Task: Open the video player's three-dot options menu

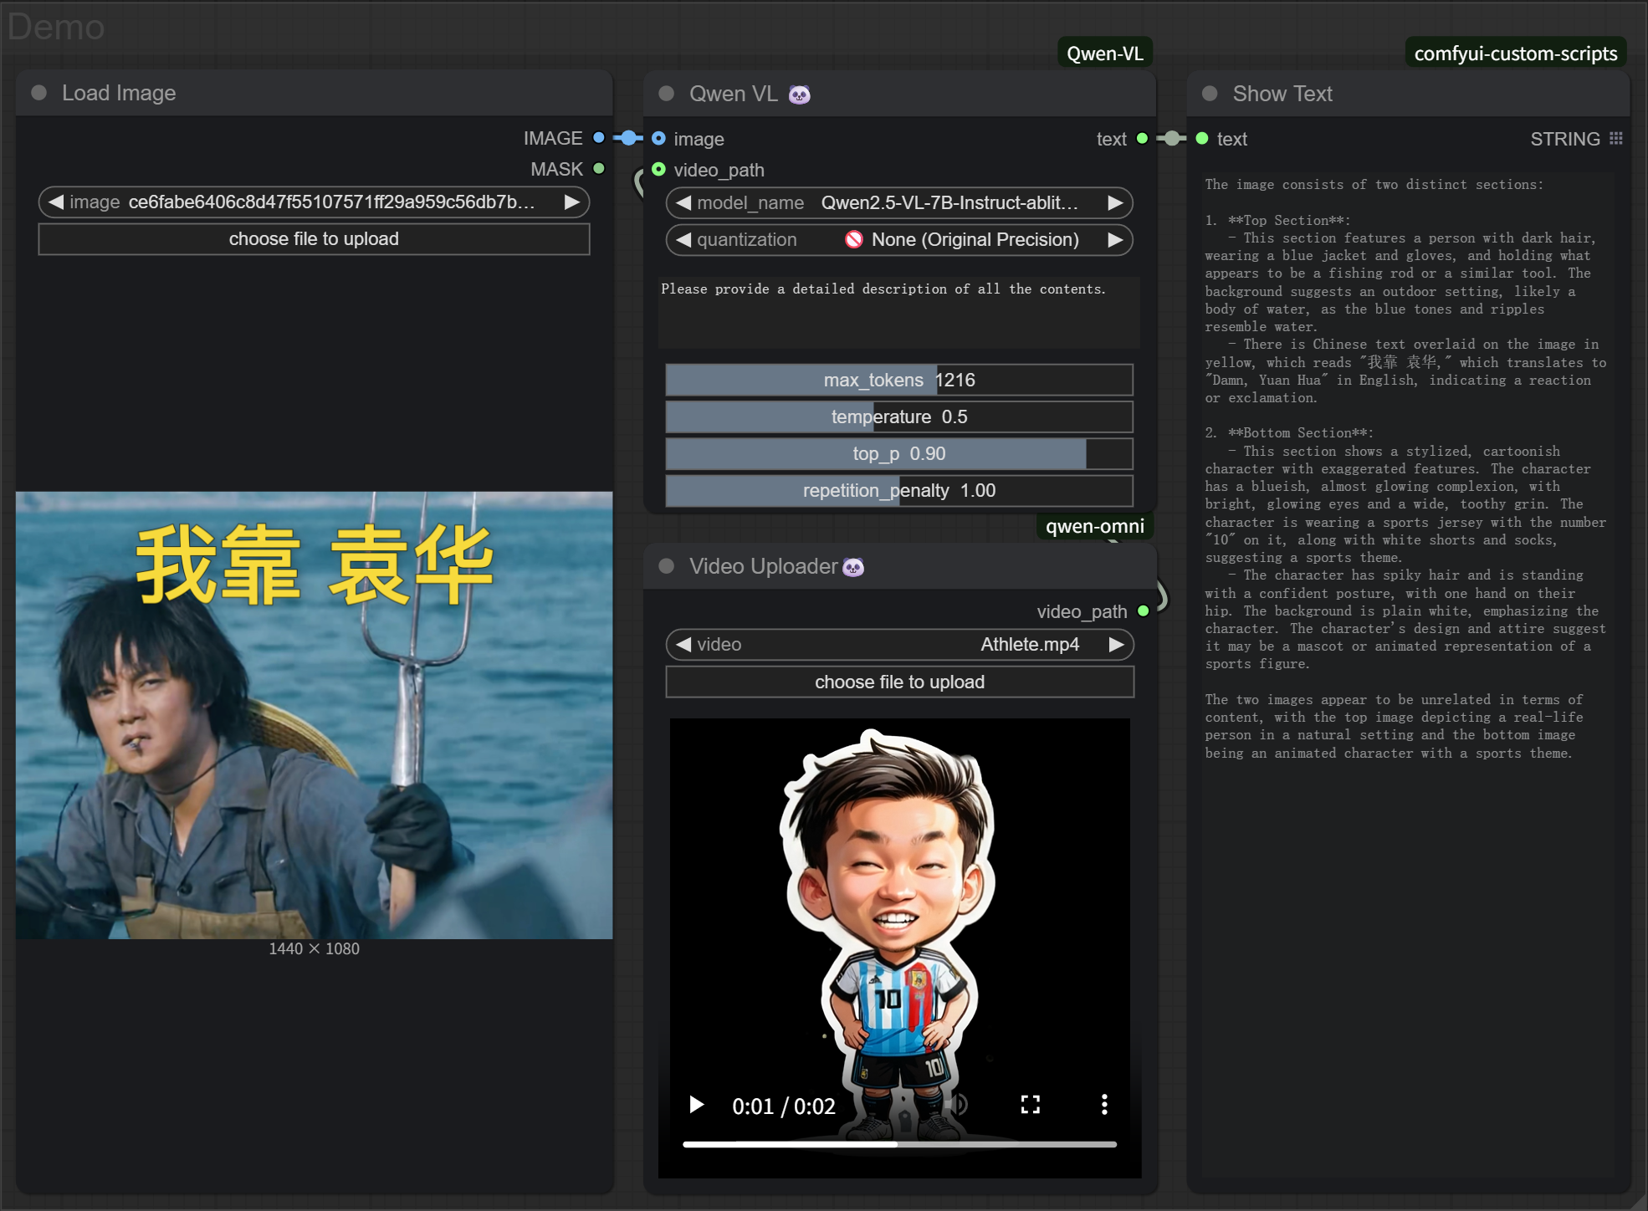Action: [x=1104, y=1105]
